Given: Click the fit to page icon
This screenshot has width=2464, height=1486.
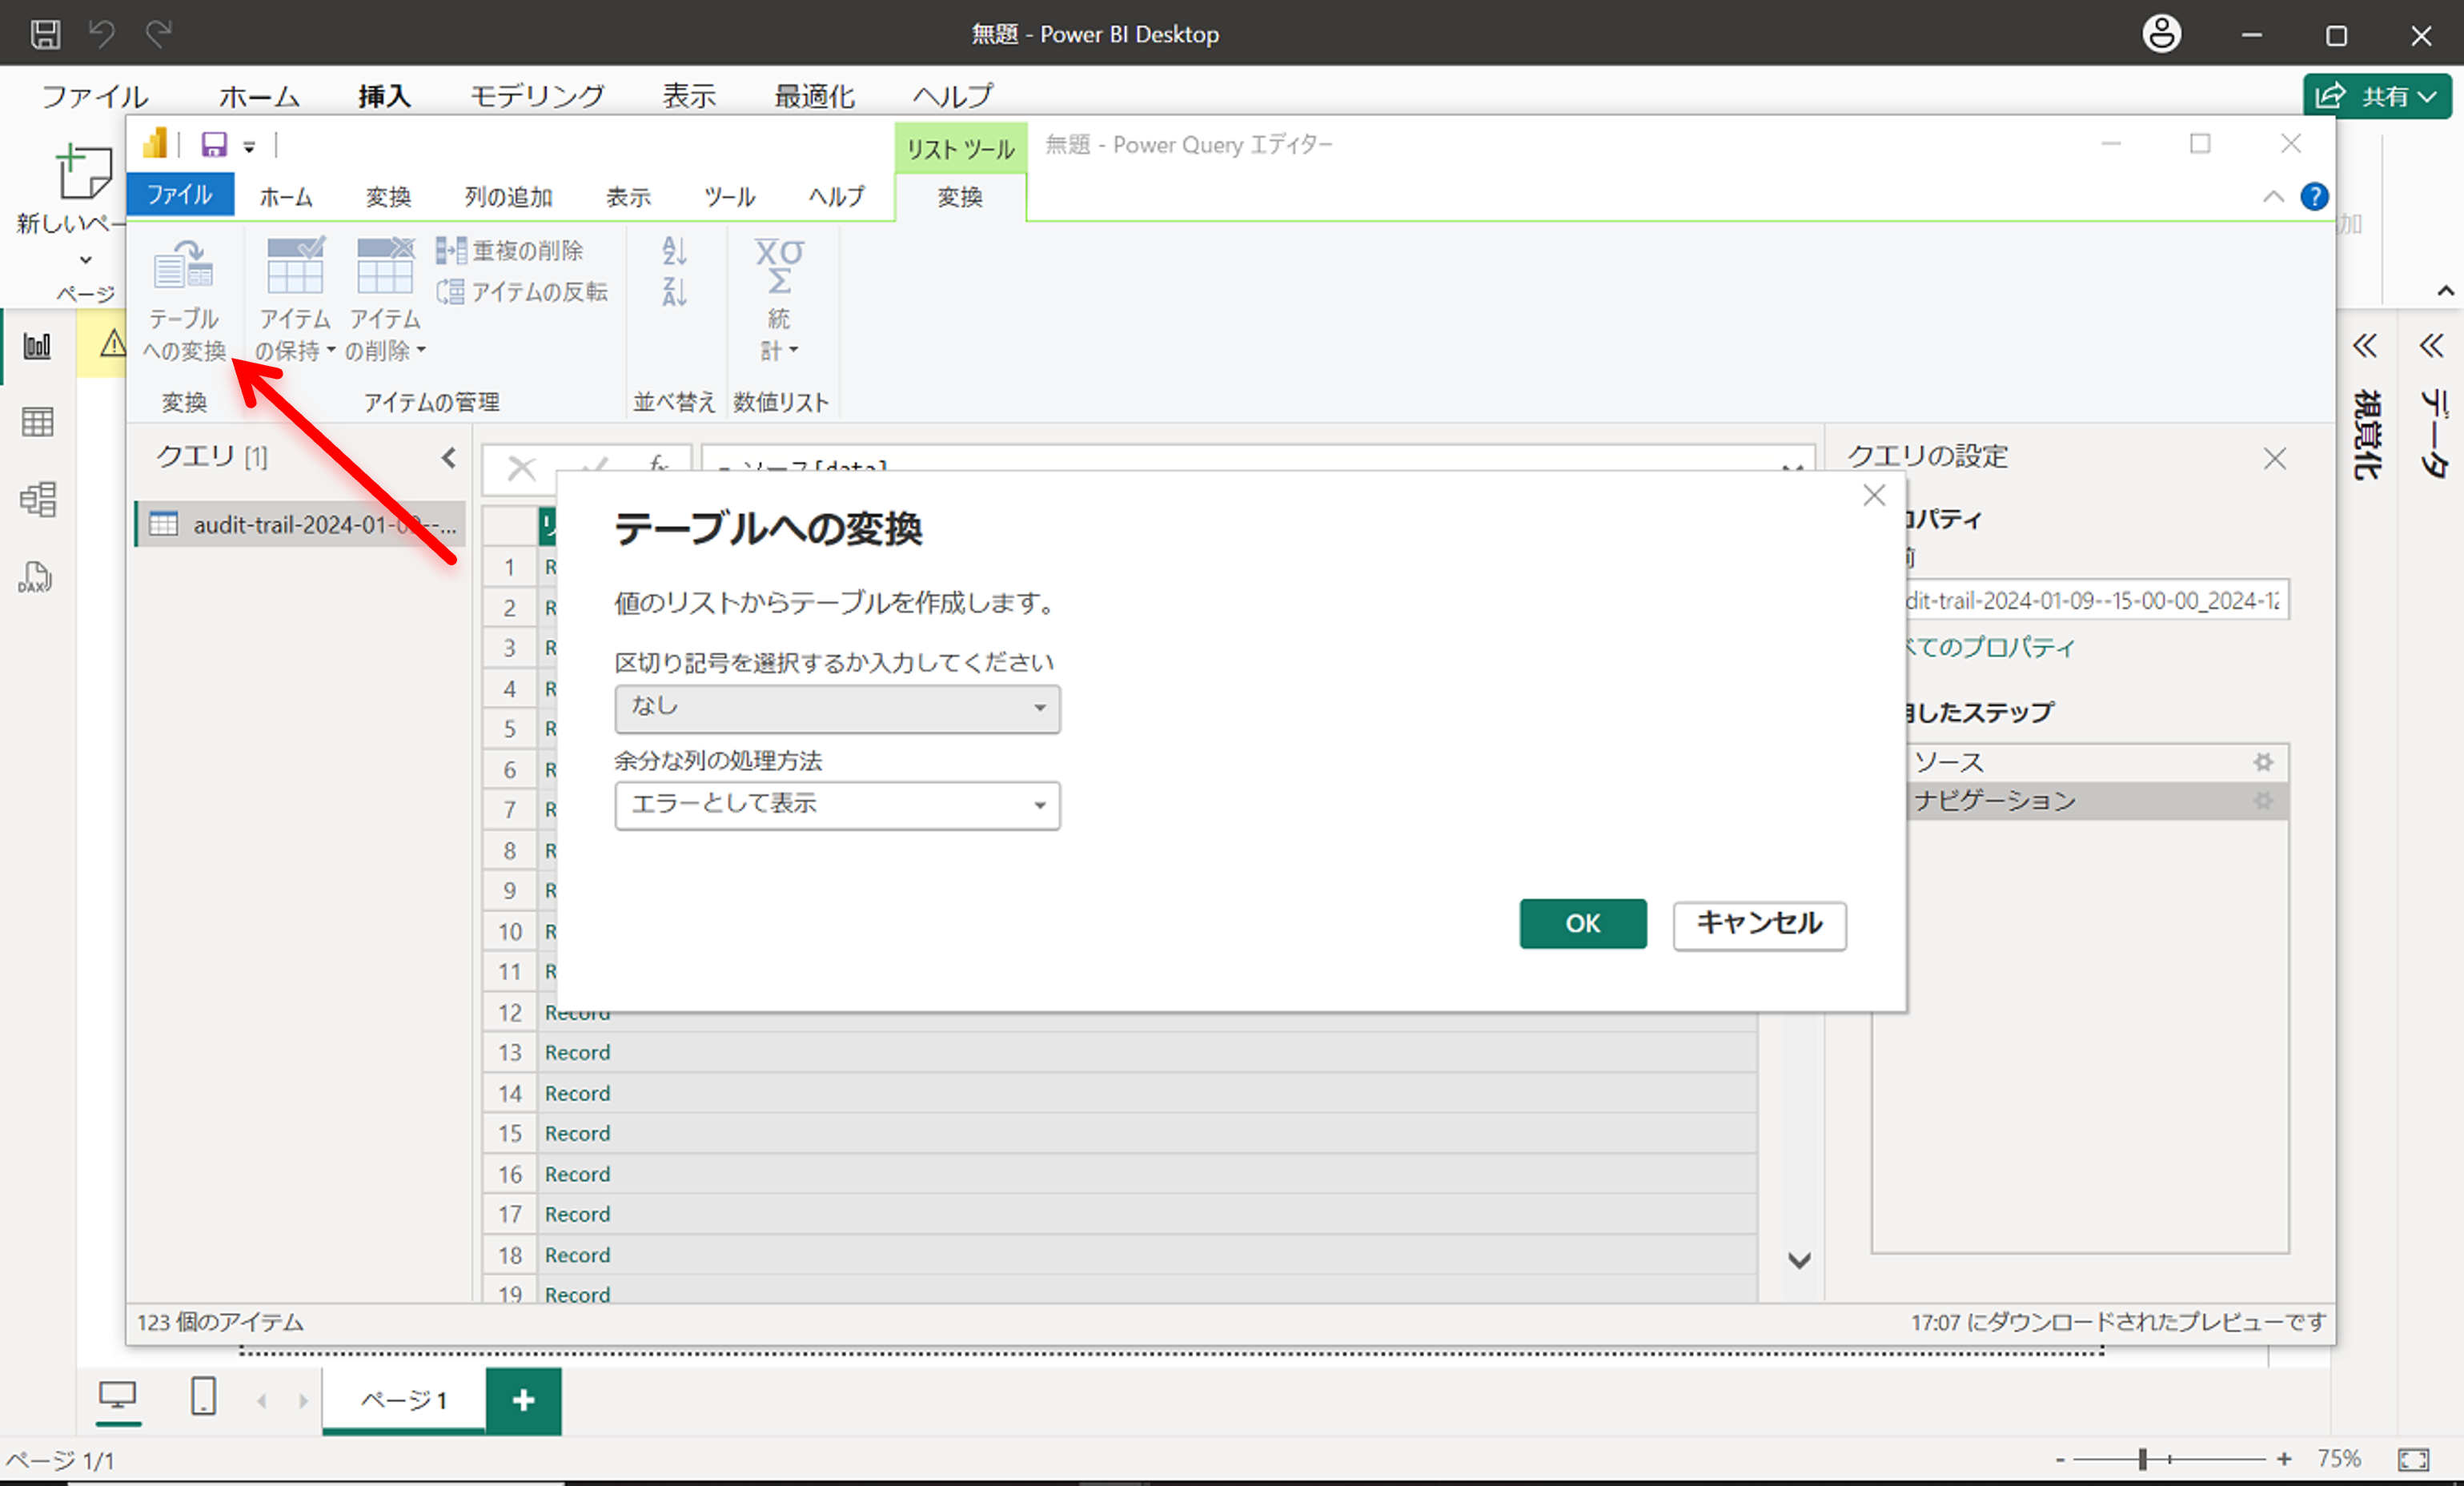Looking at the screenshot, I should (2413, 1460).
